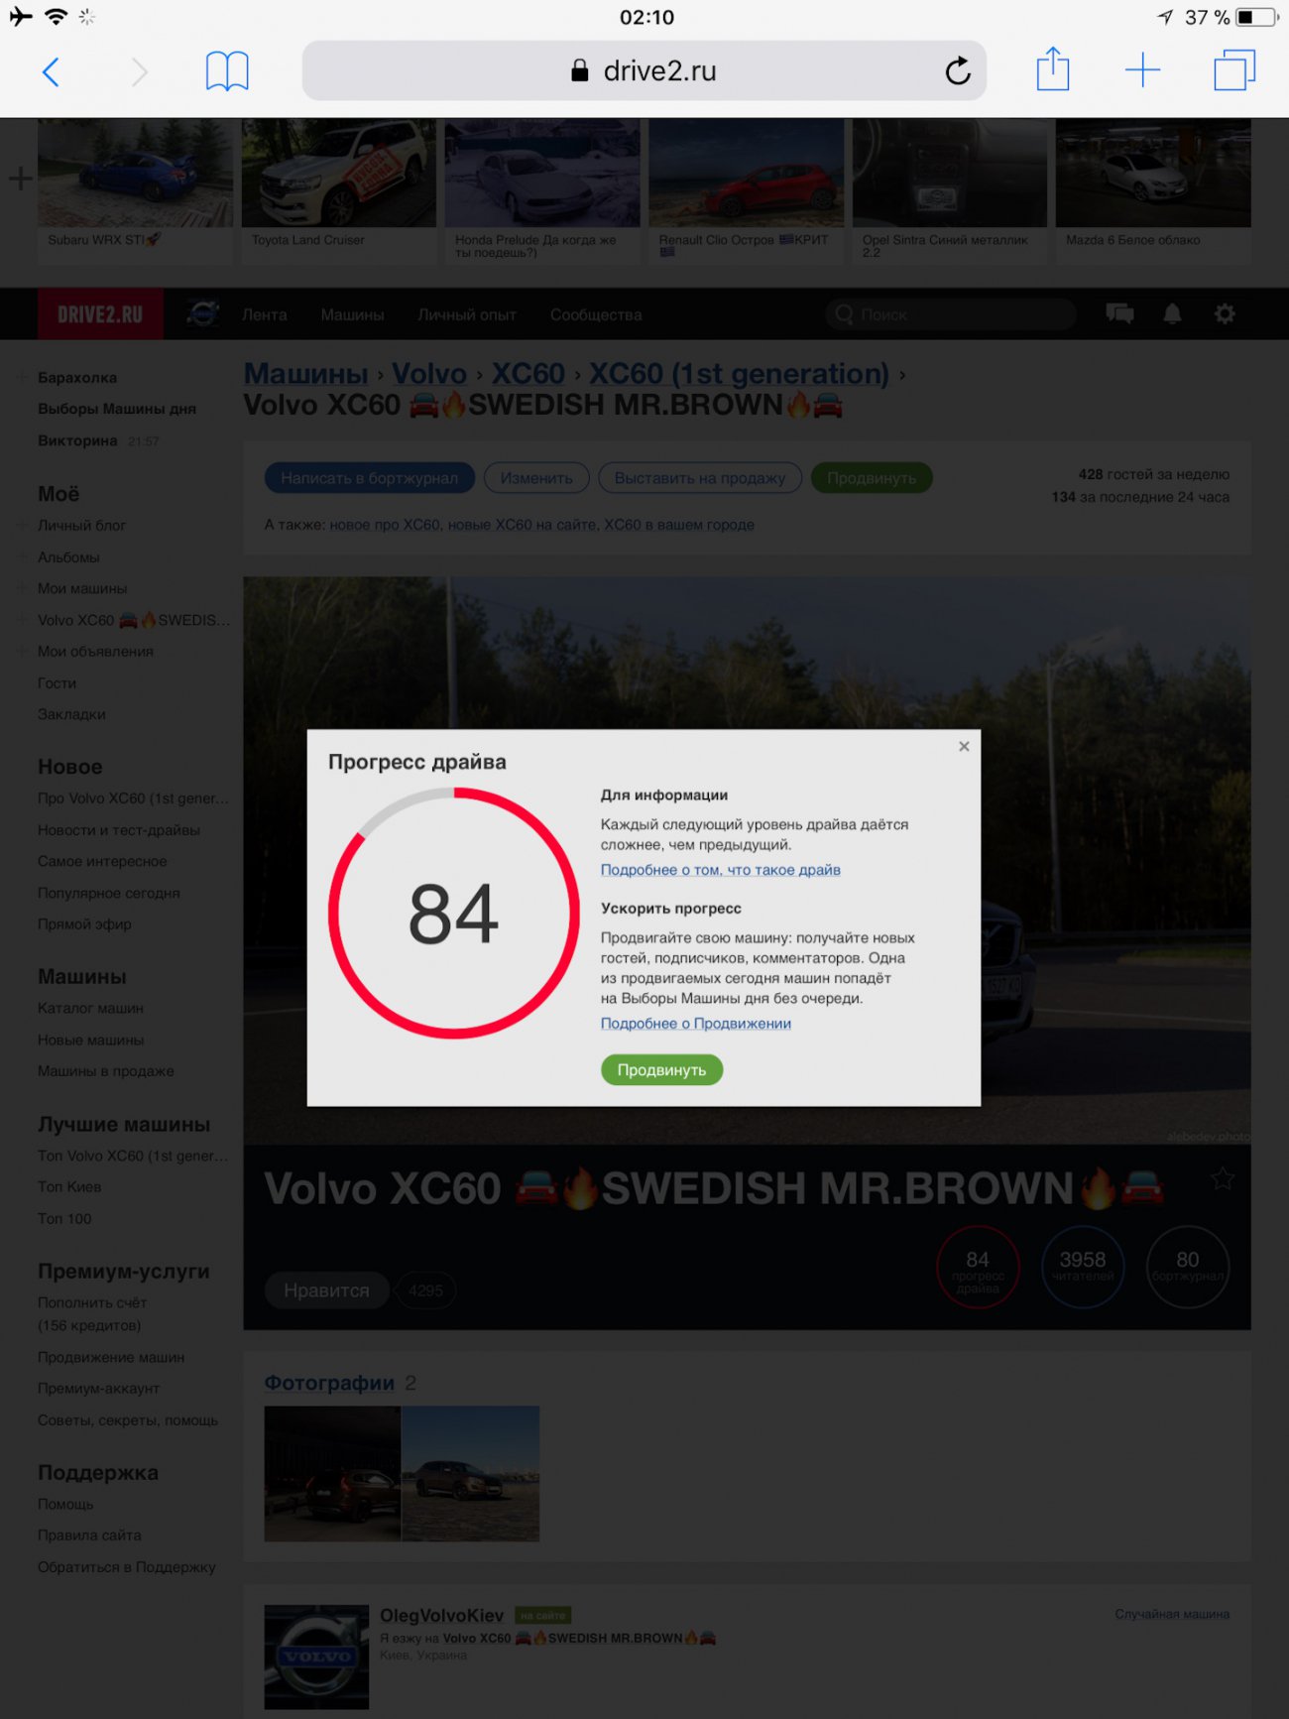This screenshot has width=1289, height=1719.
Task: Open Сообщества menu item
Action: (x=596, y=314)
